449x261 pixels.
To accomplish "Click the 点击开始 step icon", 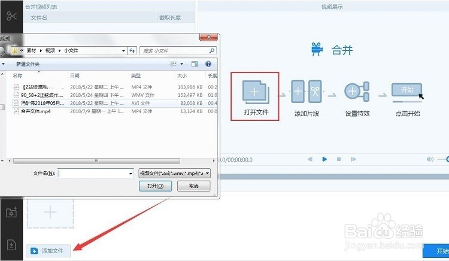I will pos(407,92).
